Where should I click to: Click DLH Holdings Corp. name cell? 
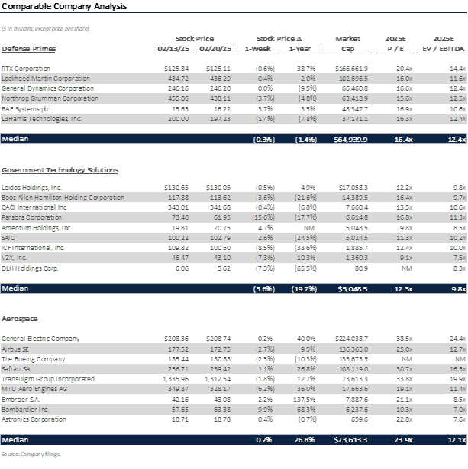pyautogui.click(x=30, y=268)
